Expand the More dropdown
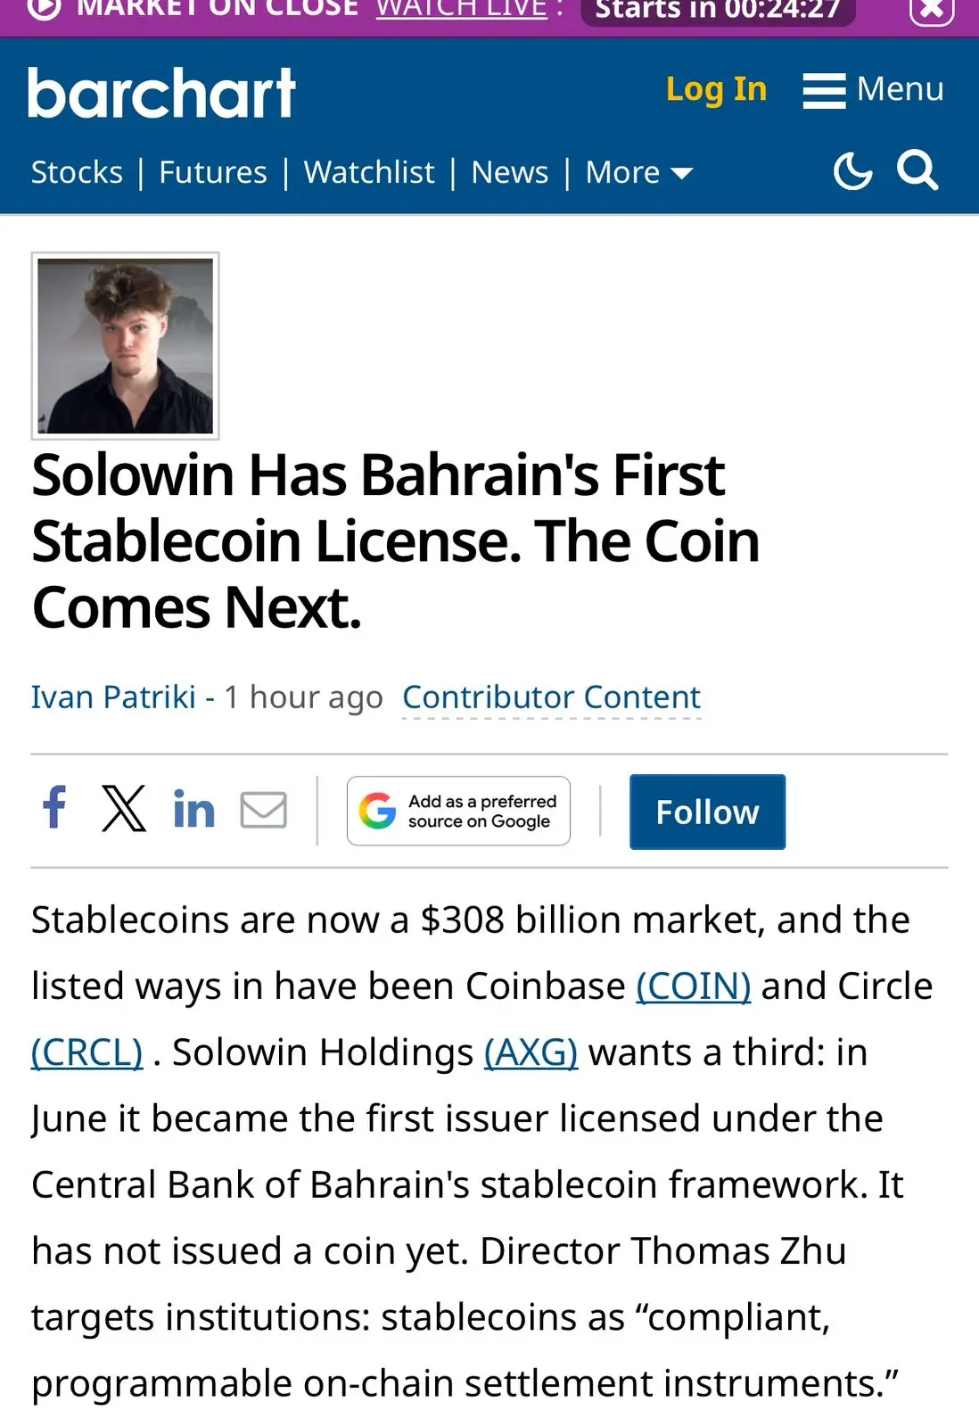 tap(638, 172)
